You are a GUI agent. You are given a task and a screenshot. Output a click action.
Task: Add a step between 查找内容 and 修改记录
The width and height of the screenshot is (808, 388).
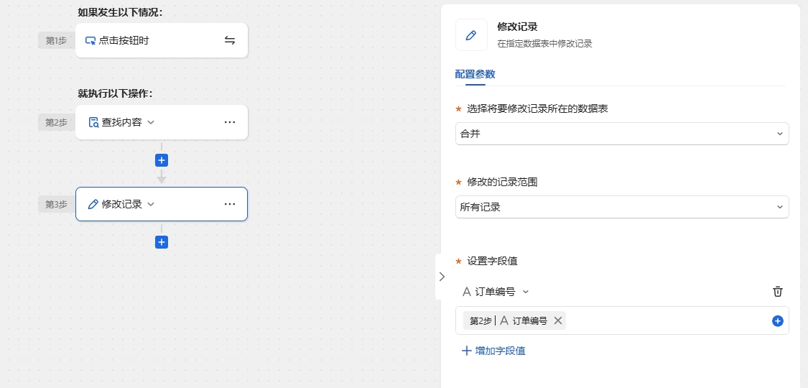(x=162, y=160)
